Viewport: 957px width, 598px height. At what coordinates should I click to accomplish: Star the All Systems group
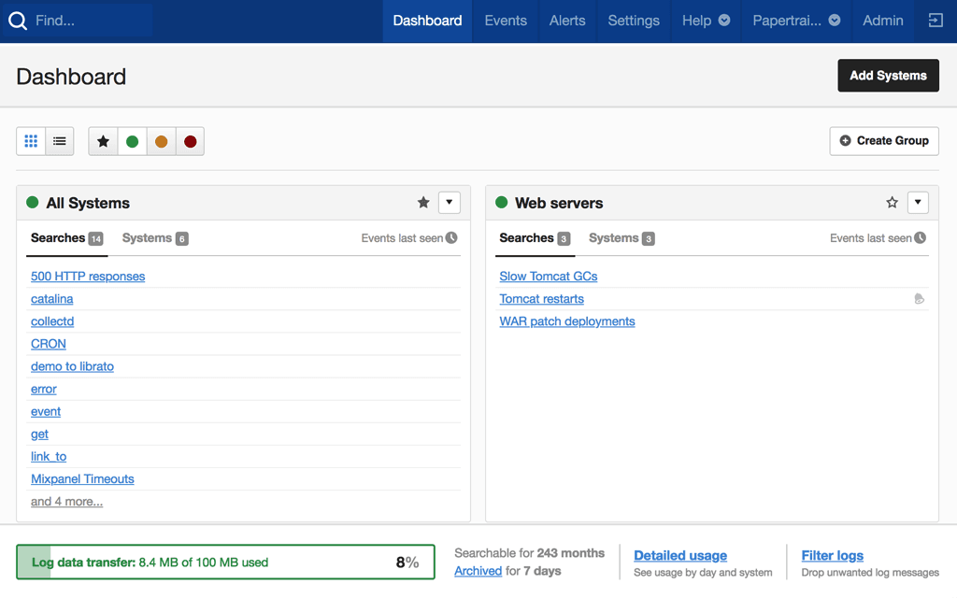coord(423,202)
